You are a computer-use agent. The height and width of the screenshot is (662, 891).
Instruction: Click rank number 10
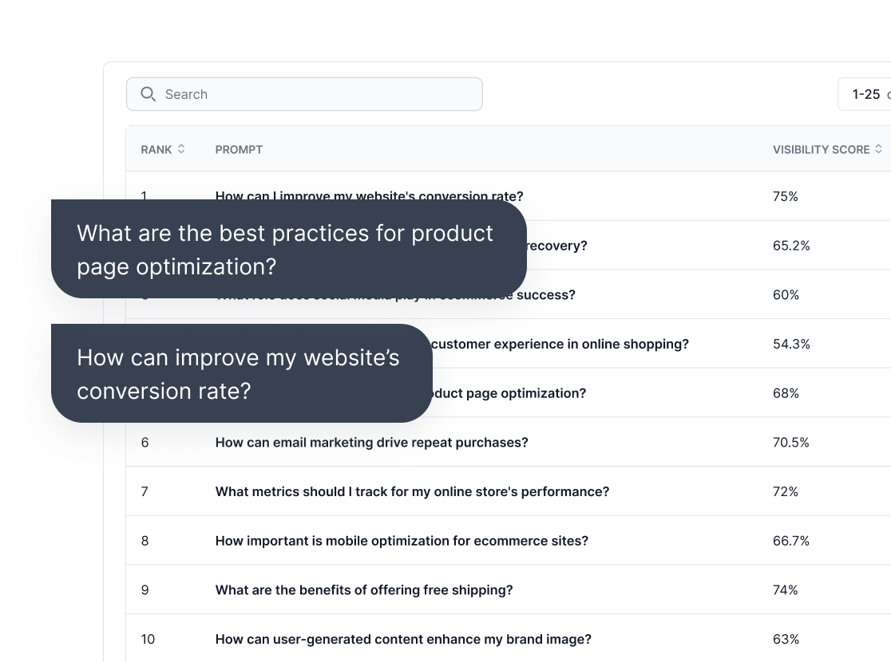[148, 640]
